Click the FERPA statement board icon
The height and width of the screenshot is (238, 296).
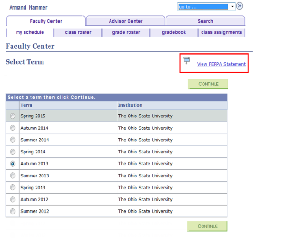pyautogui.click(x=186, y=61)
